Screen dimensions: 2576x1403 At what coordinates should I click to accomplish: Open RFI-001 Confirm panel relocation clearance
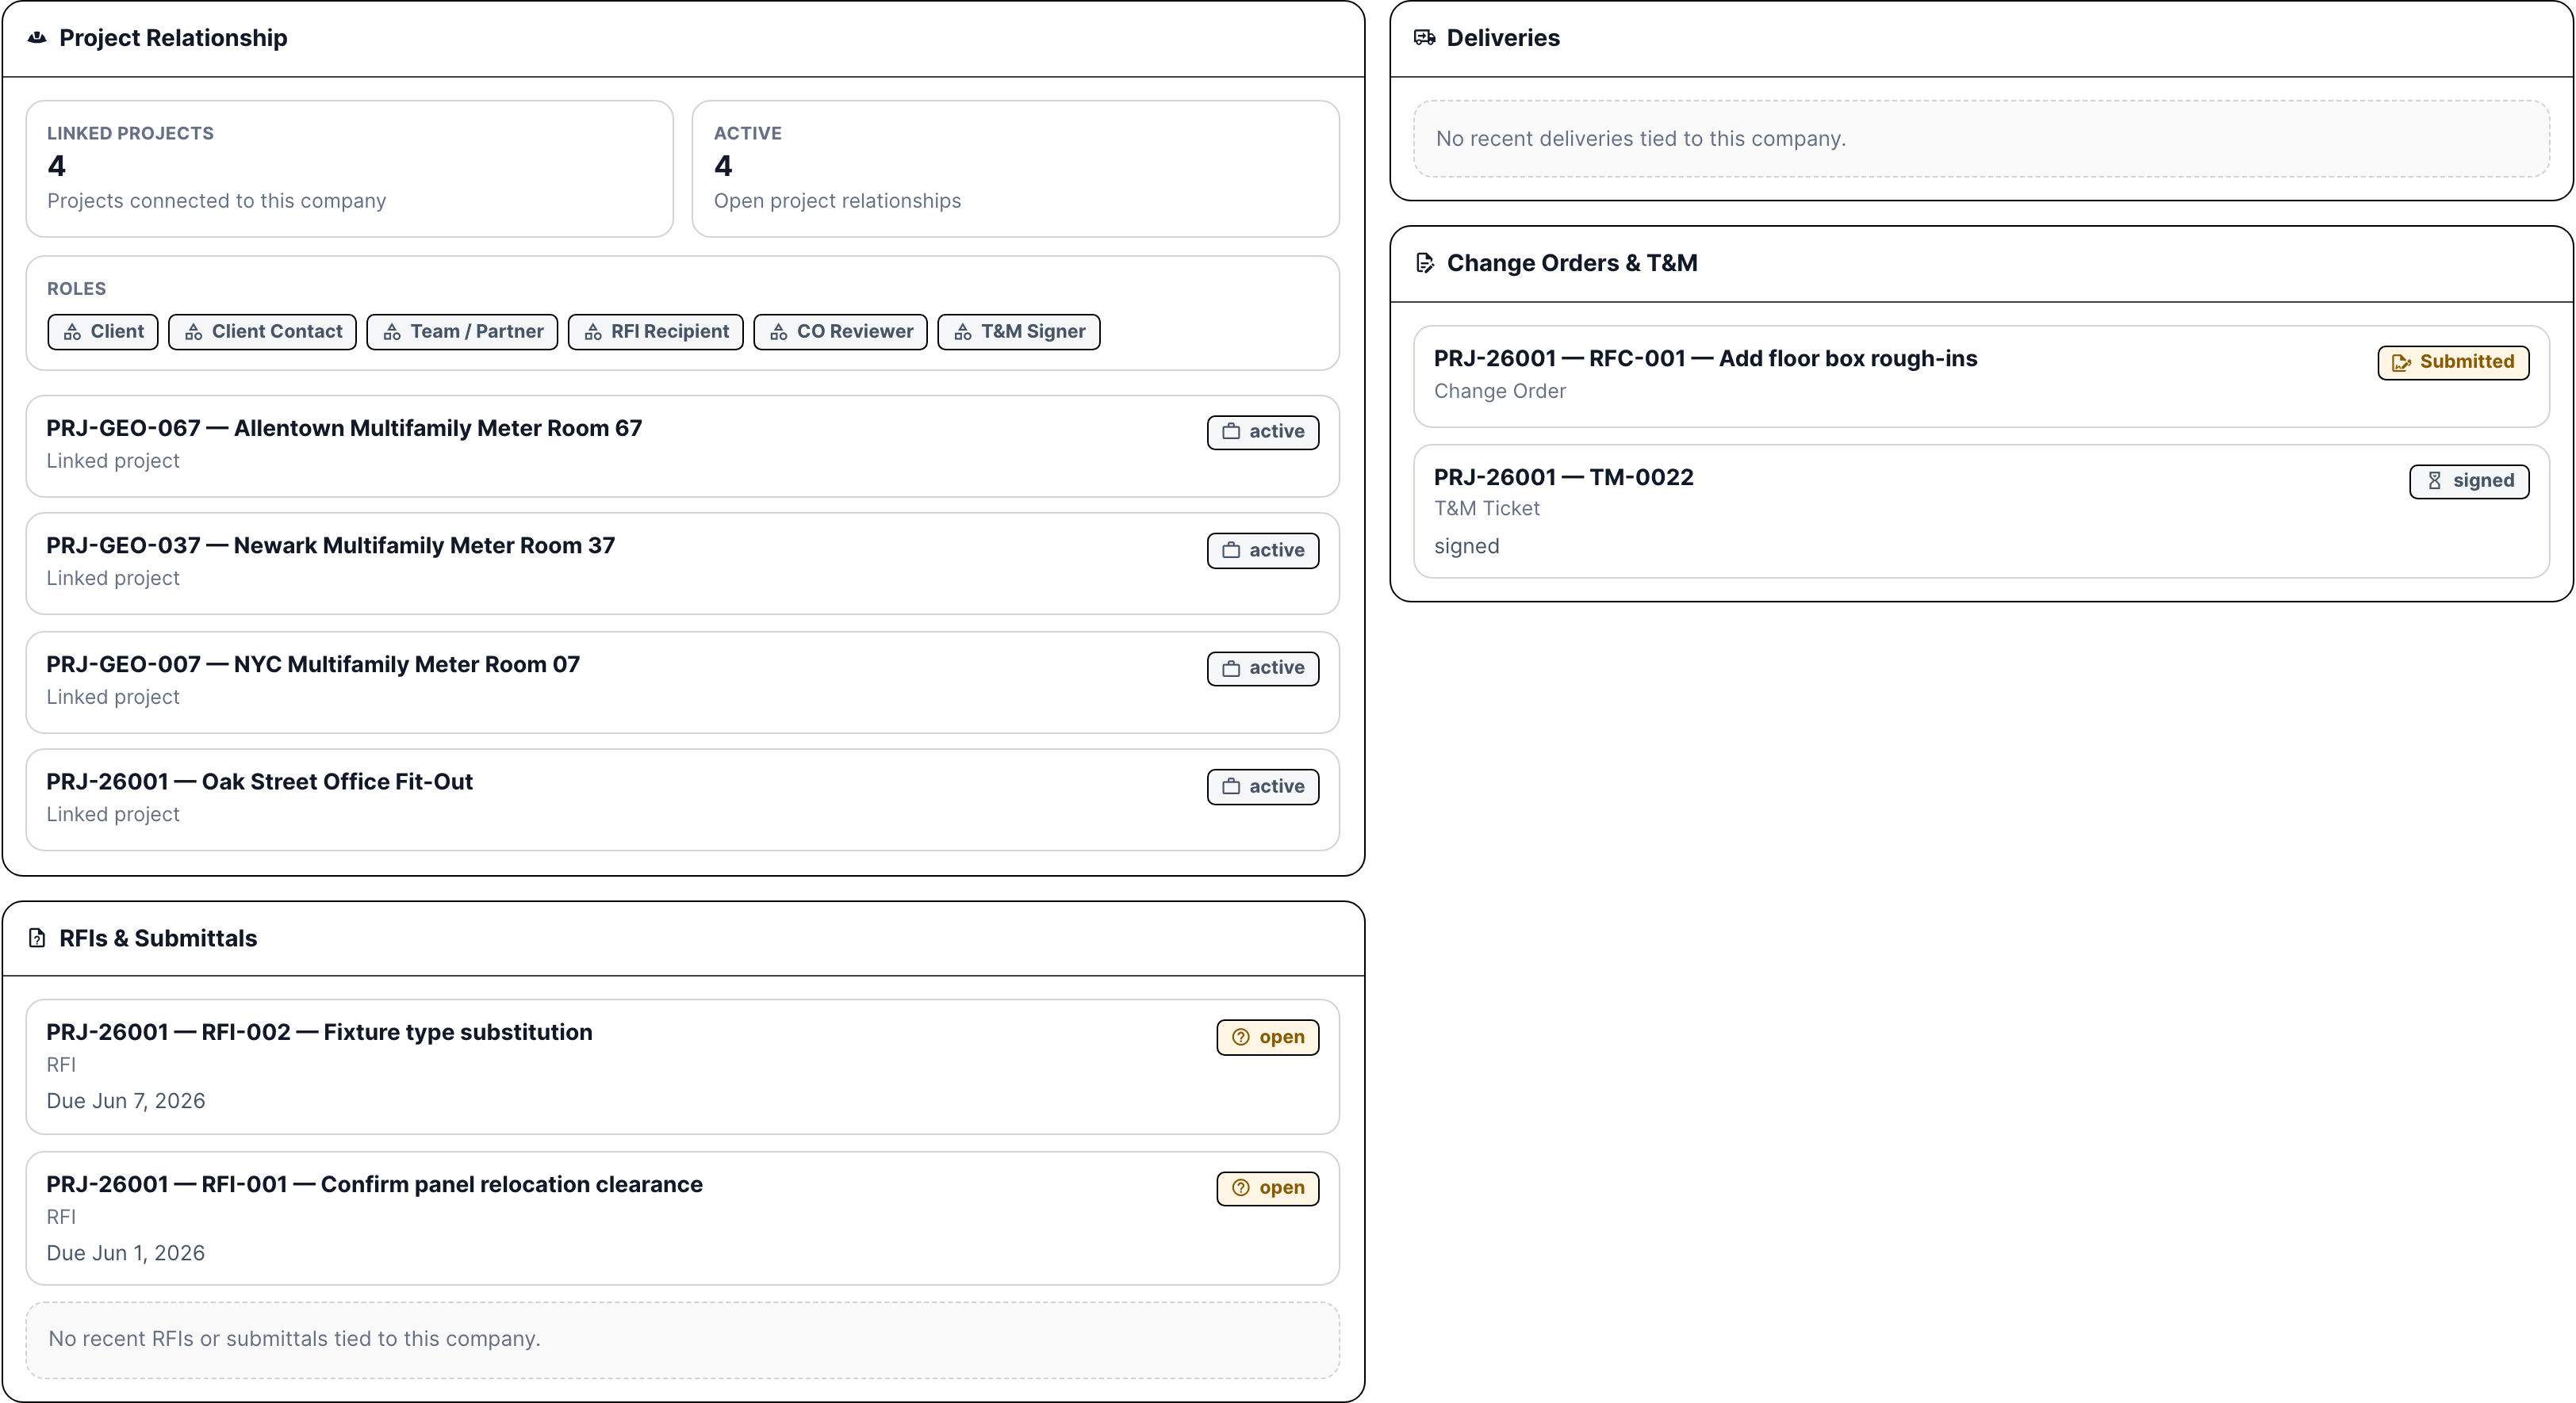(x=683, y=1219)
